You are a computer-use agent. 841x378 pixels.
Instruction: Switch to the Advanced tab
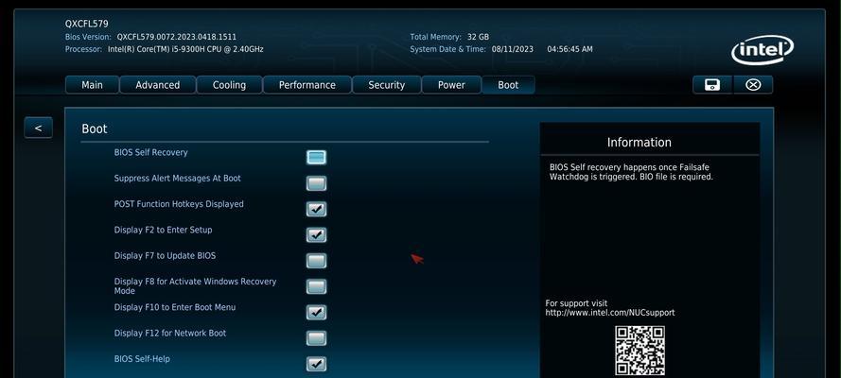point(158,85)
